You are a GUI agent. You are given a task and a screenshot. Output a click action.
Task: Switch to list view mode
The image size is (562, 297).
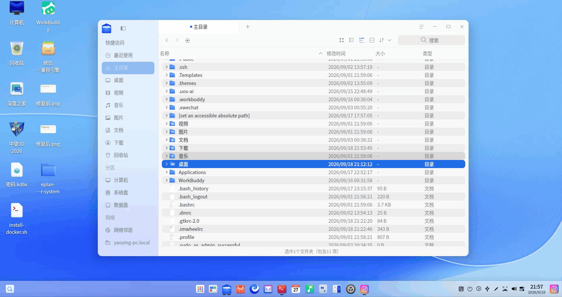pyautogui.click(x=352, y=40)
